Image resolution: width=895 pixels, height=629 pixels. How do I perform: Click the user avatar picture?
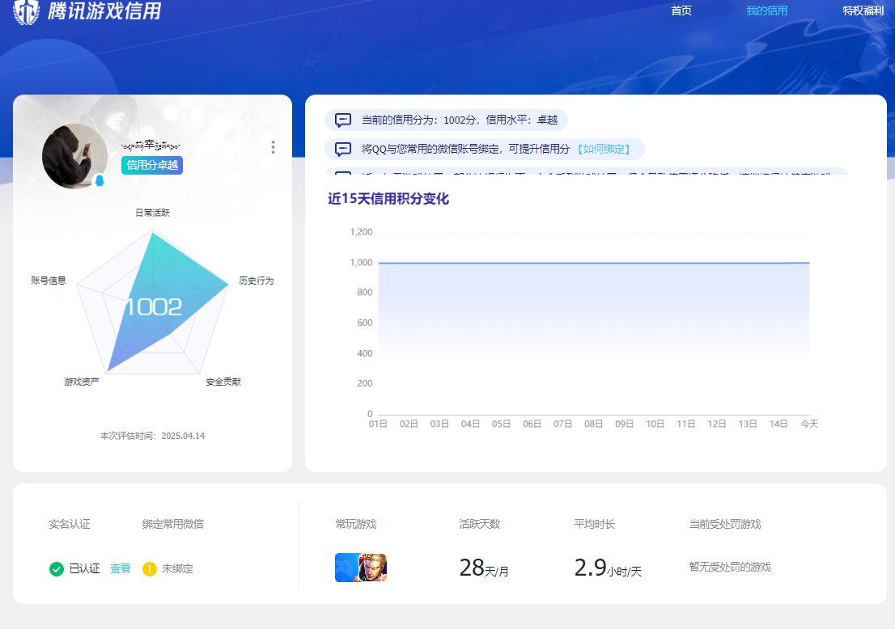pos(74,156)
